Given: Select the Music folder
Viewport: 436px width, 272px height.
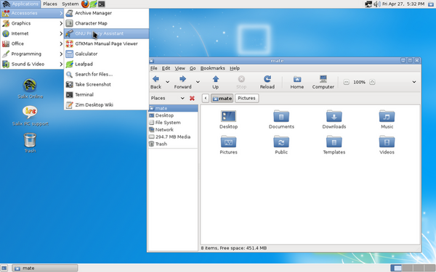Looking at the screenshot, I should [x=387, y=120].
